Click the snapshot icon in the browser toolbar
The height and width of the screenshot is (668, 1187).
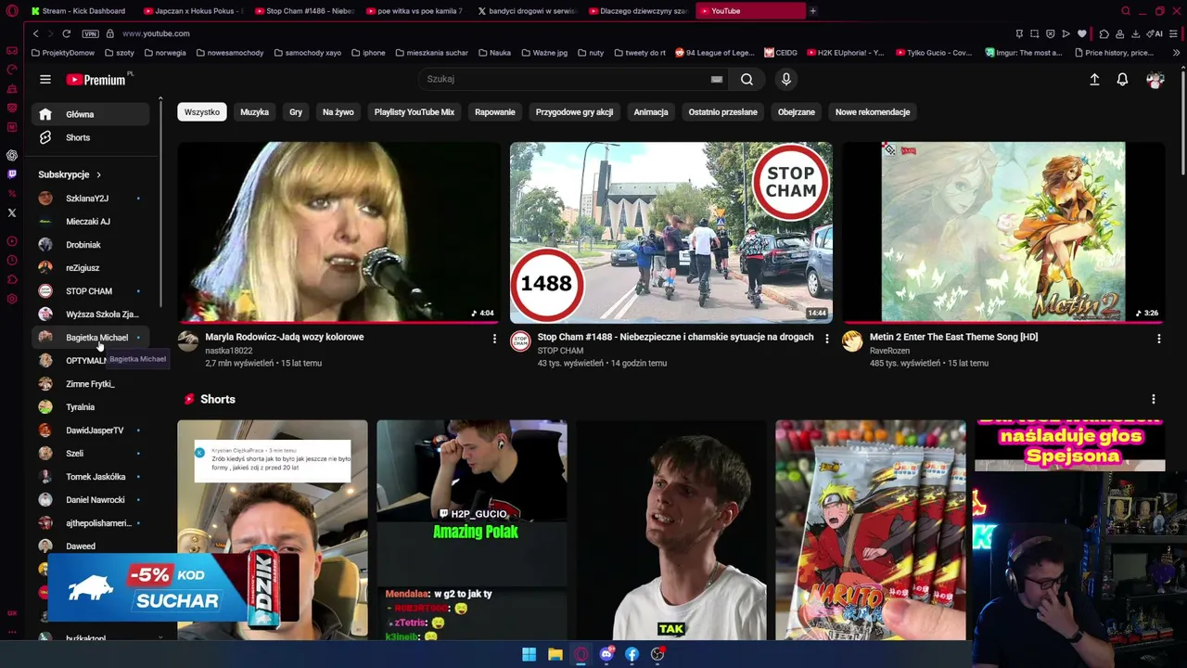tap(1035, 33)
